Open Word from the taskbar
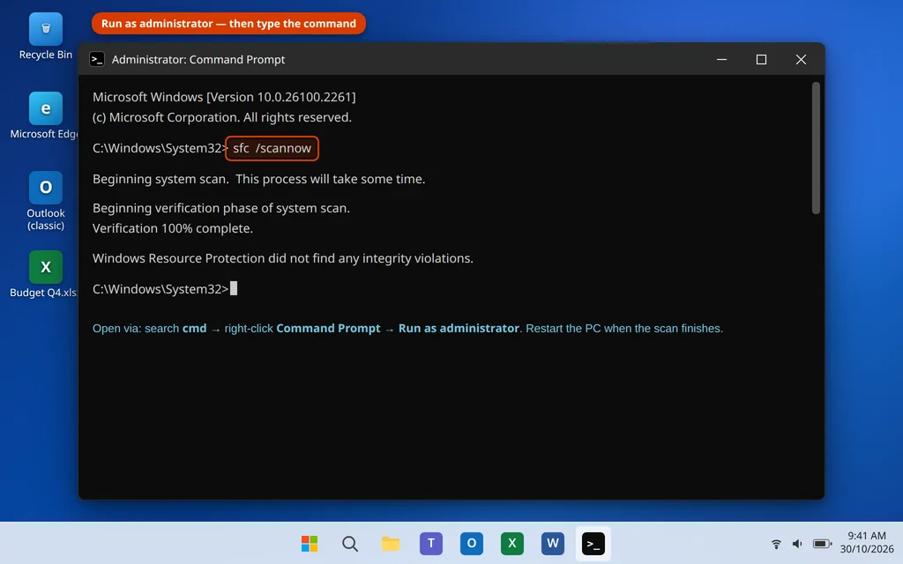The height and width of the screenshot is (564, 903). [x=552, y=543]
